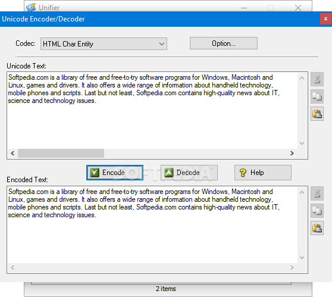
Task: Click the Cut icon beside Unicode Text
Action: pyautogui.click(x=317, y=79)
